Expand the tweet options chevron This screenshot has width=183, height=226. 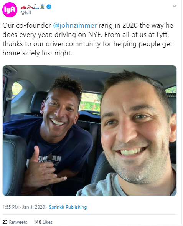pos(174,6)
